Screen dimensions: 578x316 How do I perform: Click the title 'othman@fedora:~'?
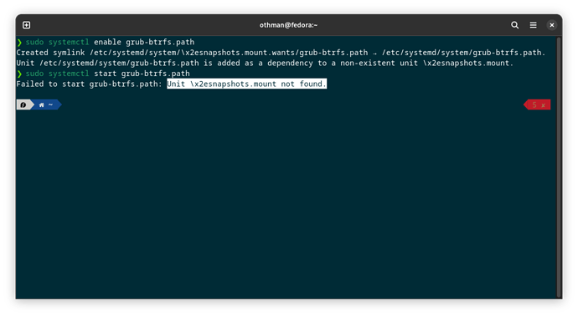(288, 25)
